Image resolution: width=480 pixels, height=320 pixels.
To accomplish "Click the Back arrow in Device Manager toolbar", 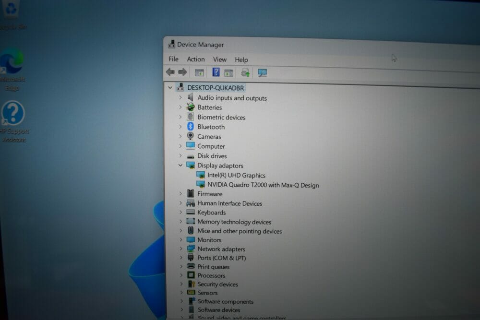I will point(170,72).
